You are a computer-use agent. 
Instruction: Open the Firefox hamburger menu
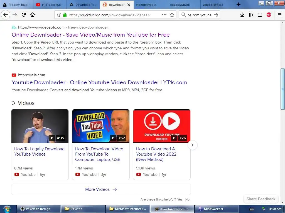click(280, 15)
